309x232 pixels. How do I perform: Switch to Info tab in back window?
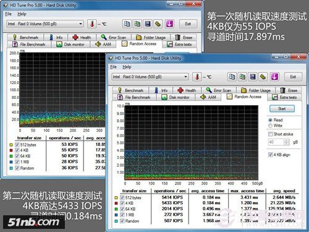pyautogui.click(x=56, y=38)
